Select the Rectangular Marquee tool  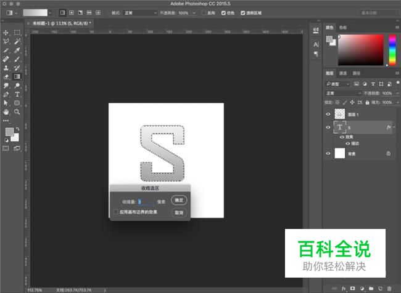[17, 33]
